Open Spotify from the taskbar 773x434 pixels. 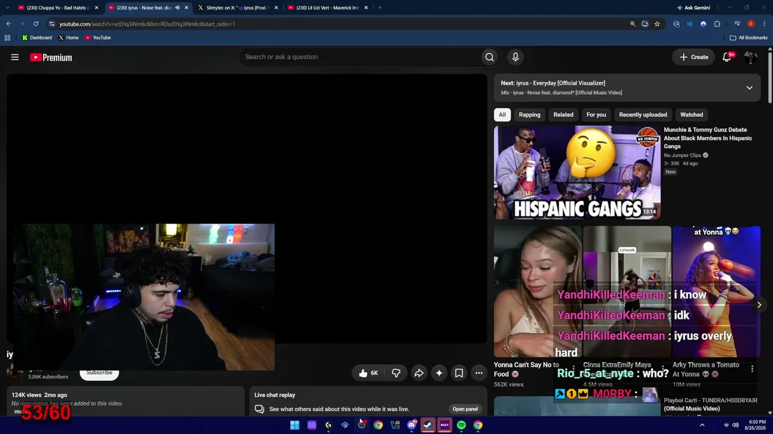[461, 425]
